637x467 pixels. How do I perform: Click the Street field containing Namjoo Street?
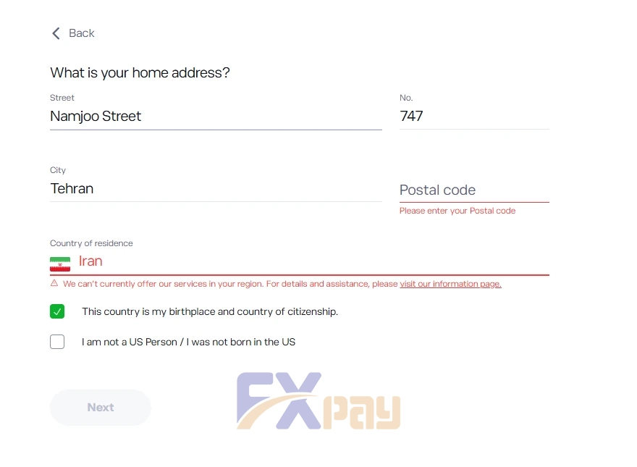point(215,117)
